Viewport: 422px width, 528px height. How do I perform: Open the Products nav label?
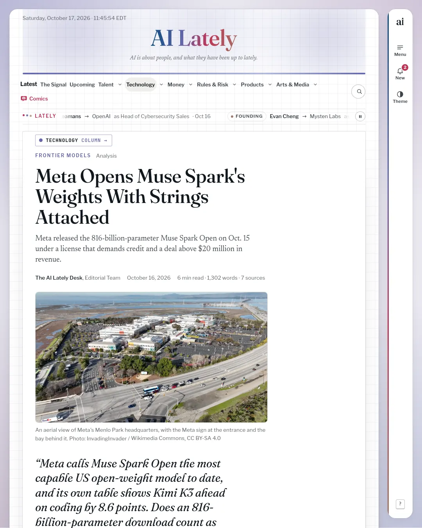(252, 84)
